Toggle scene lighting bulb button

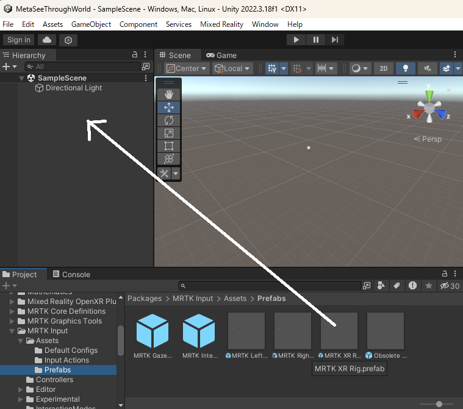[x=406, y=68]
